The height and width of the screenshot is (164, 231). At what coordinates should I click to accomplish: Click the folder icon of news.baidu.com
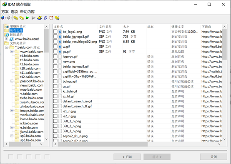[17, 85]
